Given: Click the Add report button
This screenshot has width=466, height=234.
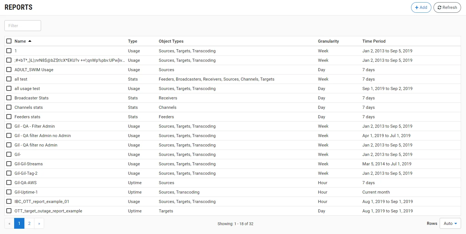Looking at the screenshot, I should [x=421, y=7].
